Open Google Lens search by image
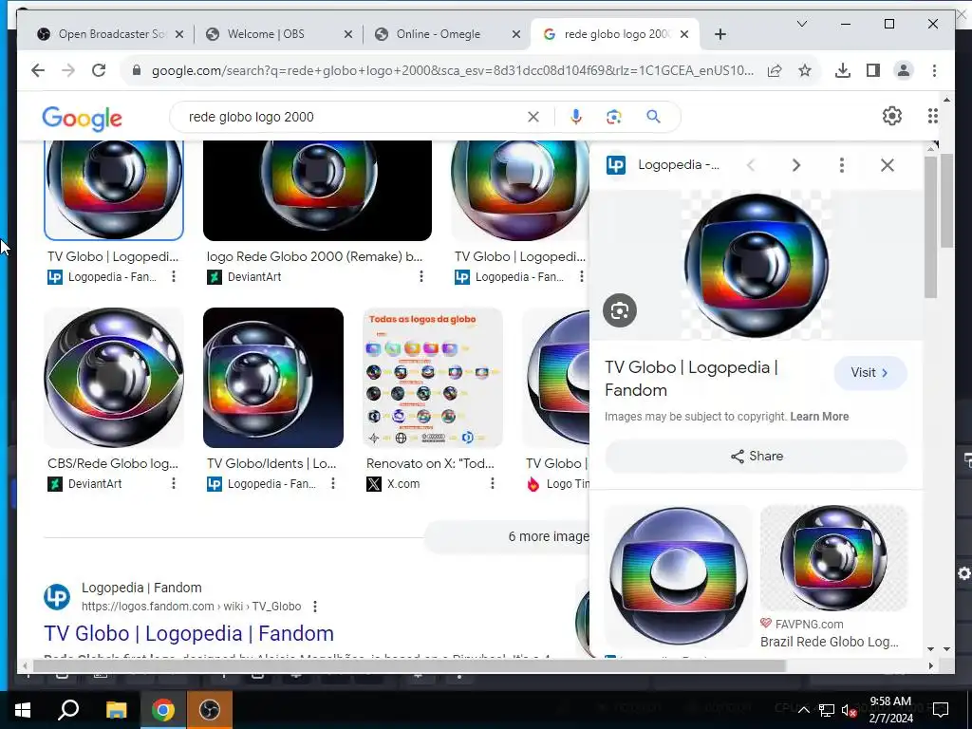Image resolution: width=972 pixels, height=729 pixels. coord(614,117)
